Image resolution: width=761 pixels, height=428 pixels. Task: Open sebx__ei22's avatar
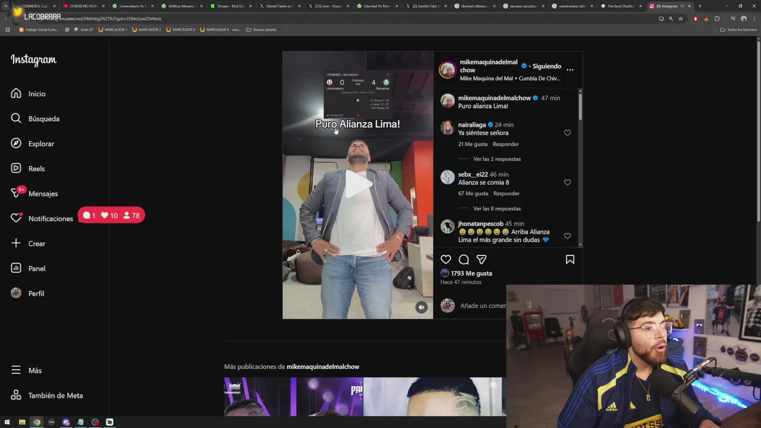coord(448,177)
